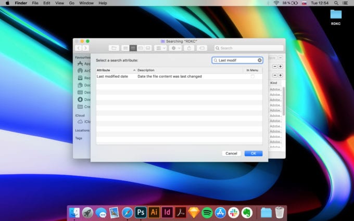Click the RDKC folder on desktop

click(x=336, y=15)
